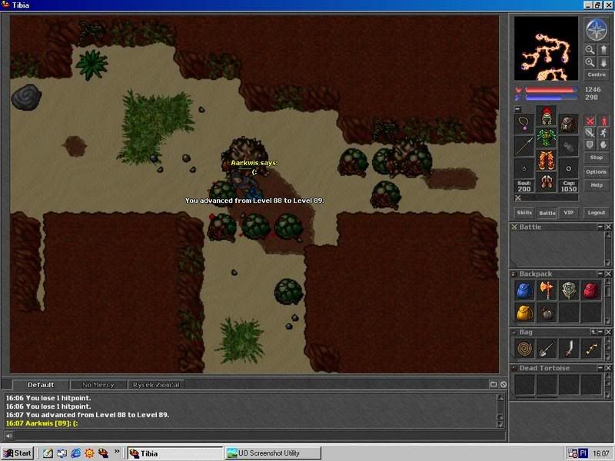This screenshot has width=615, height=461.
Task: Toggle the Battle list button
Action: coord(547,213)
